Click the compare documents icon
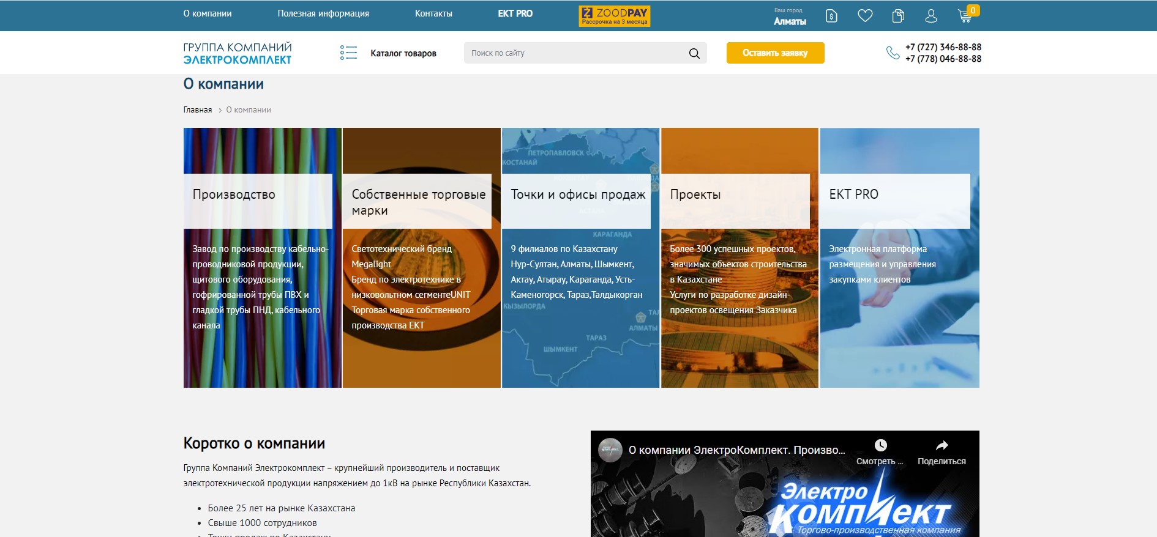Image resolution: width=1157 pixels, height=537 pixels. 898,16
